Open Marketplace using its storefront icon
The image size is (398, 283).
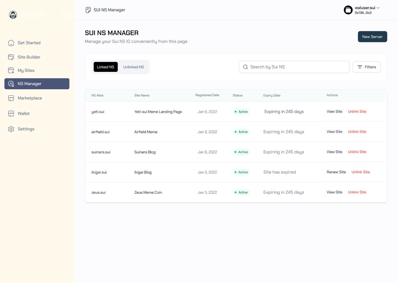[11, 98]
